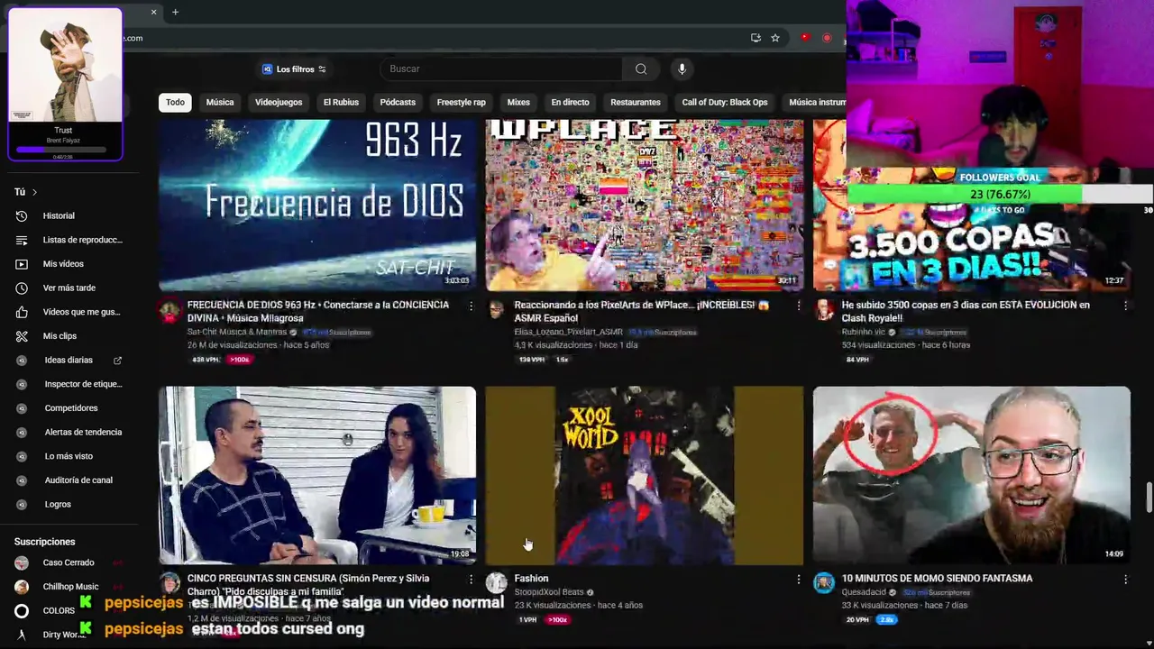This screenshot has height=649, width=1154.
Task: Select the Mixes filter chip
Action: [x=518, y=102]
